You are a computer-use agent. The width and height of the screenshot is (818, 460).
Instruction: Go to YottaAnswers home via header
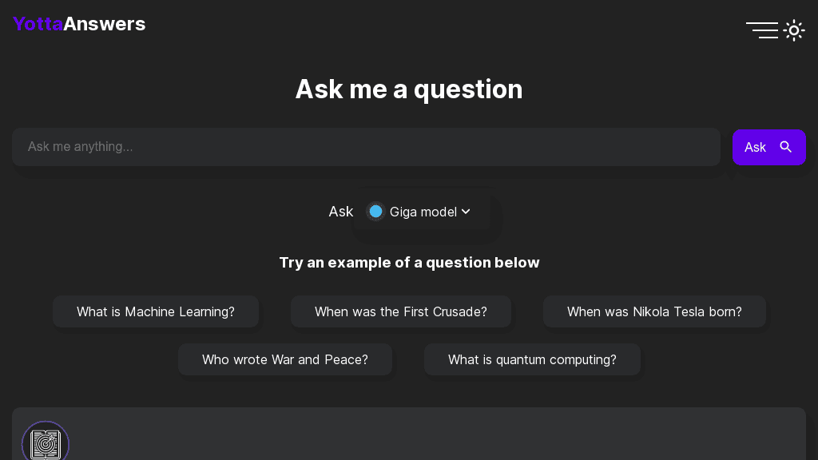tap(78, 24)
